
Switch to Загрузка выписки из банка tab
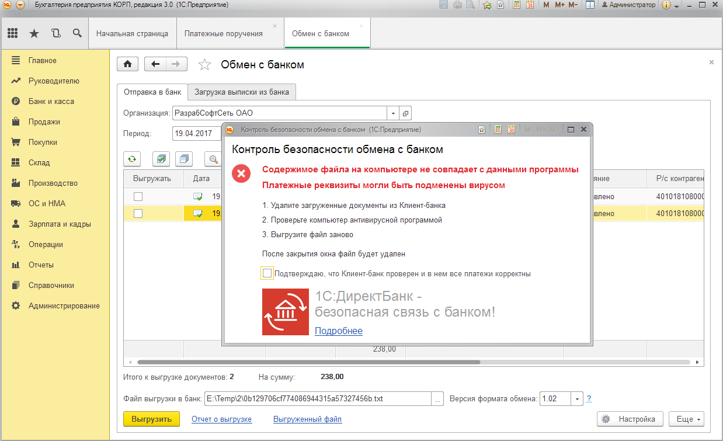242,92
